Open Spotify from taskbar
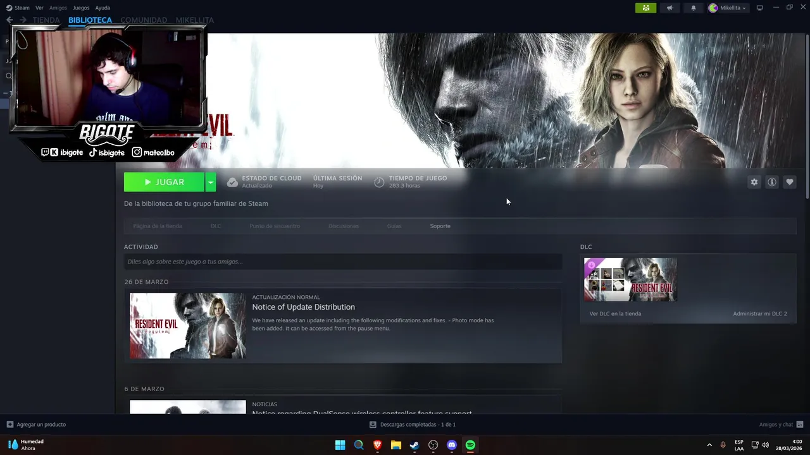 pyautogui.click(x=470, y=445)
